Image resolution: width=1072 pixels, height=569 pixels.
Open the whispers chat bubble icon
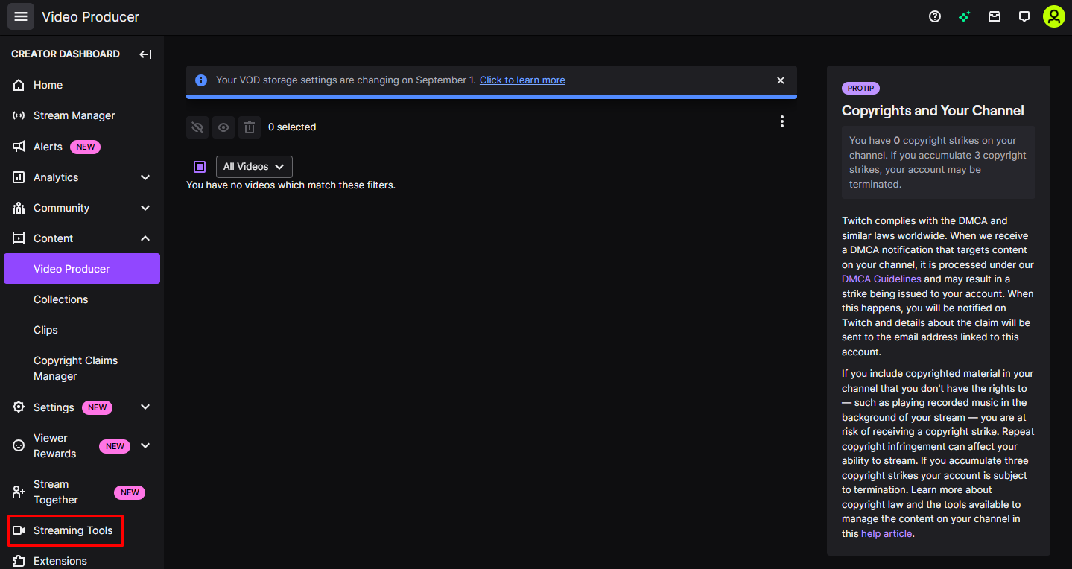1024,16
